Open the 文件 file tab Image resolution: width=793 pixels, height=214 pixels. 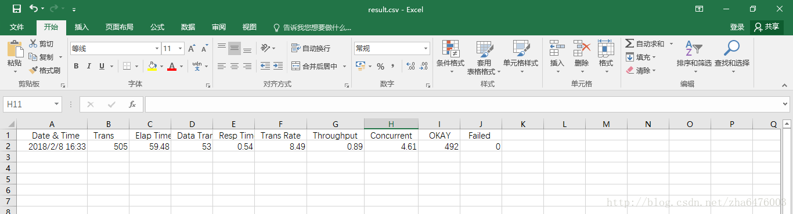coord(17,27)
